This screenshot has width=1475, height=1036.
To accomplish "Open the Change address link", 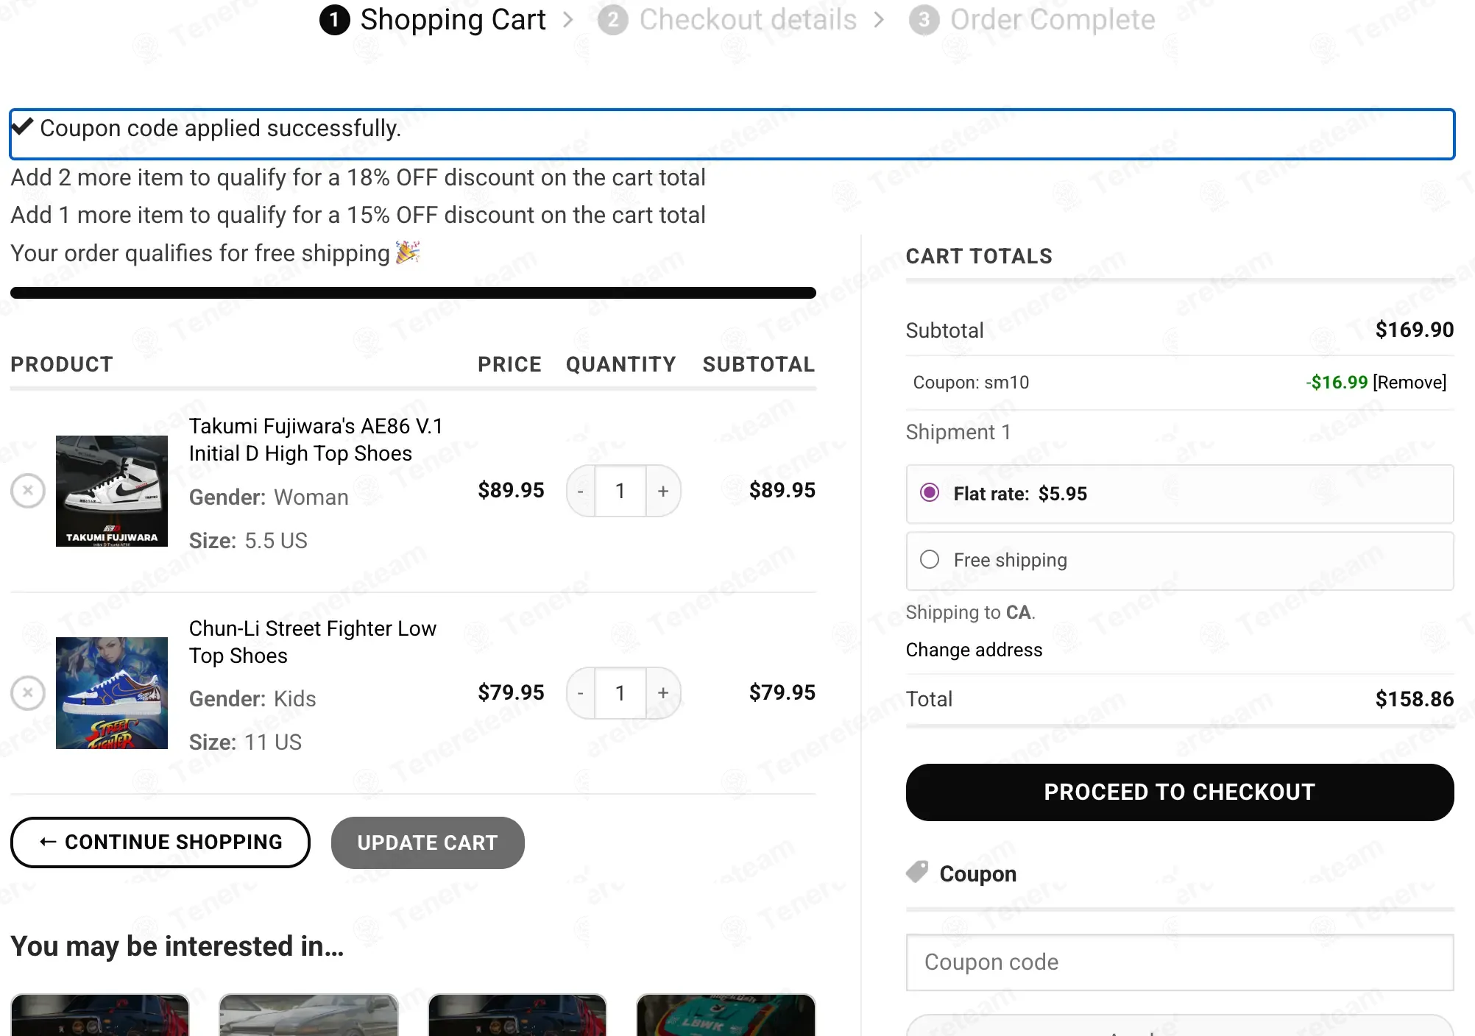I will [x=974, y=650].
